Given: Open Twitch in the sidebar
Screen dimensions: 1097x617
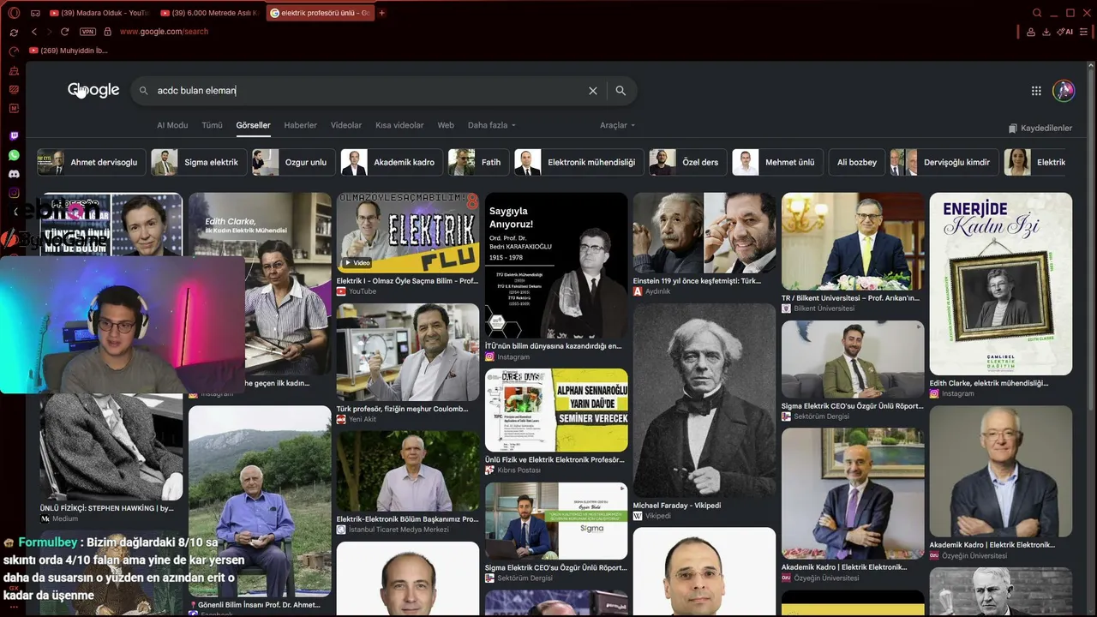Looking at the screenshot, I should 14,136.
